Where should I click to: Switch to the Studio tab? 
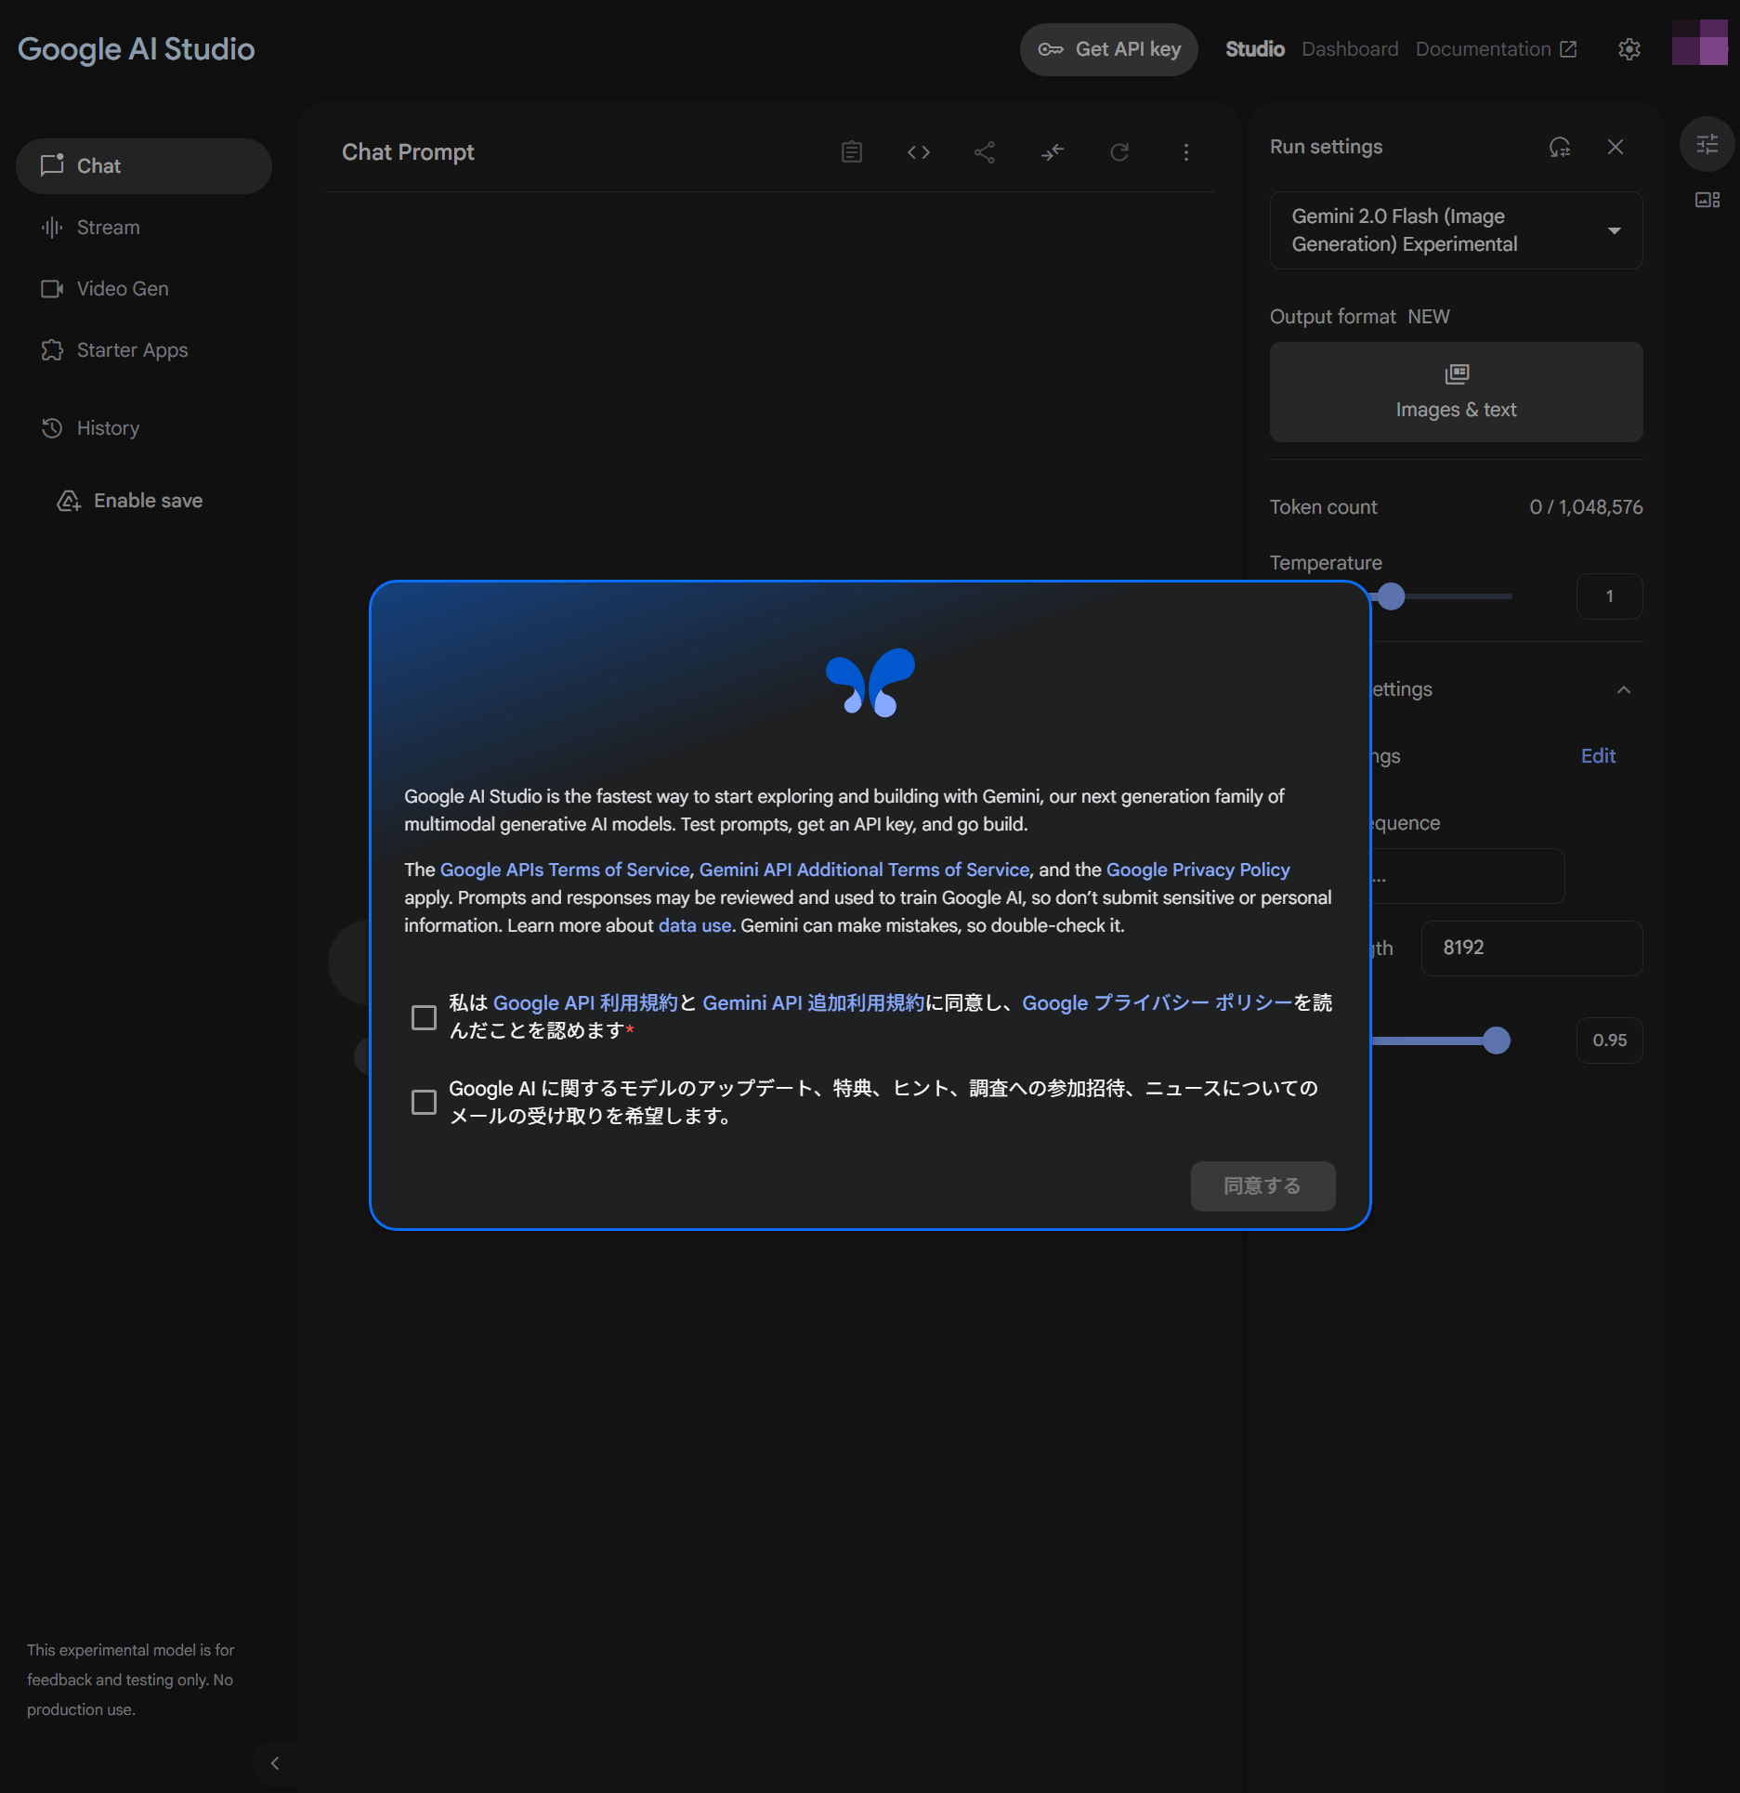pyautogui.click(x=1255, y=49)
